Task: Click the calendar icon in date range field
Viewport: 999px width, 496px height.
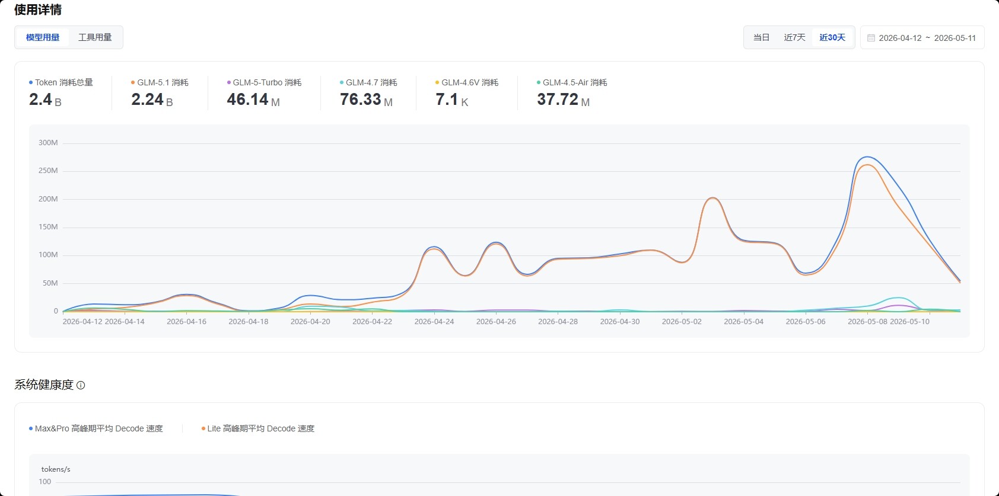Action: 871,38
